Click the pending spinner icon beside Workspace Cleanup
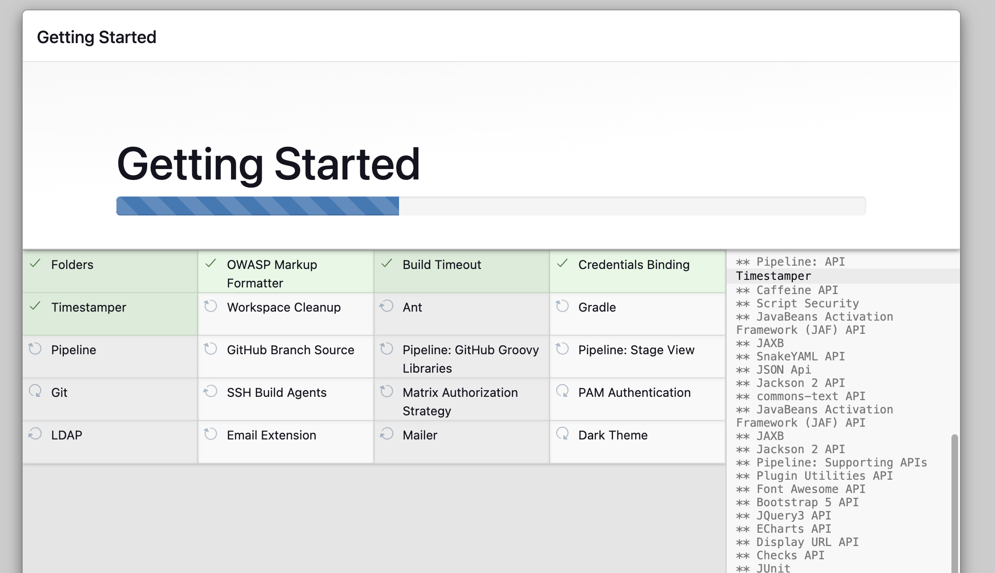Screen dimensions: 995x573 211,306
